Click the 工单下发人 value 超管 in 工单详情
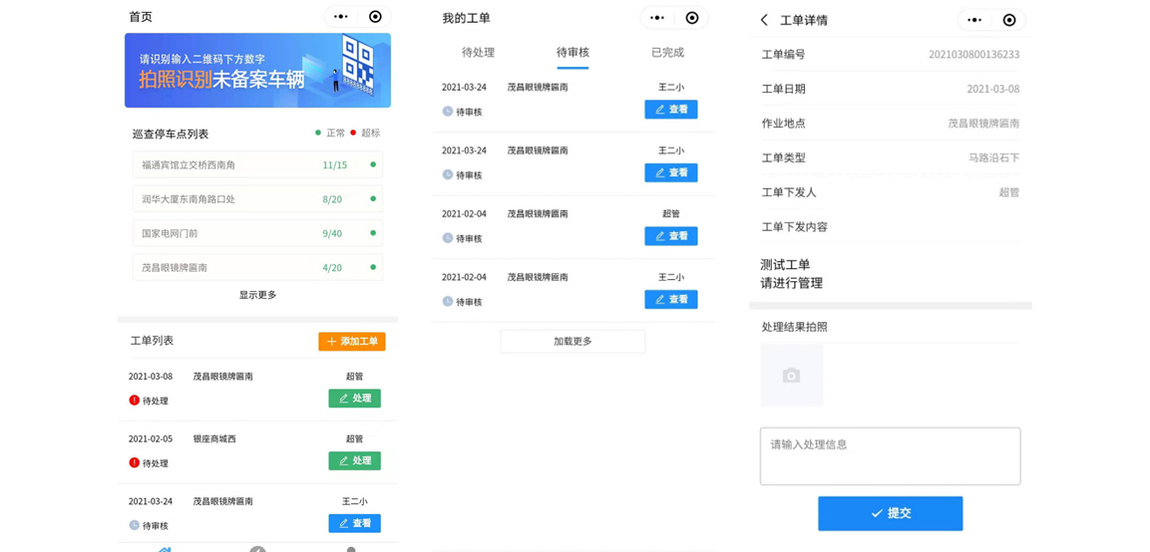Image resolution: width=1150 pixels, height=552 pixels. tap(1009, 192)
